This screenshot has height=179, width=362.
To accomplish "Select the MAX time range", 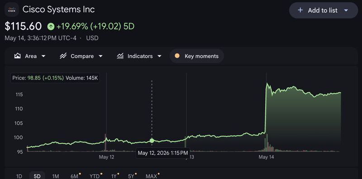I will [151, 176].
